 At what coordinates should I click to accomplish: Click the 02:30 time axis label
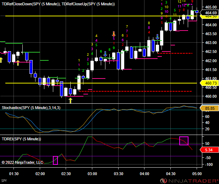(x=66, y=174)
